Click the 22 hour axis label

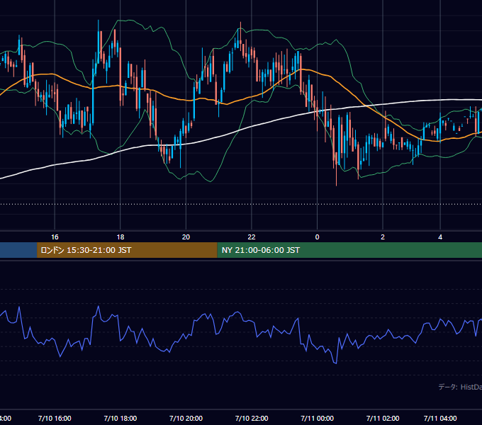252,237
